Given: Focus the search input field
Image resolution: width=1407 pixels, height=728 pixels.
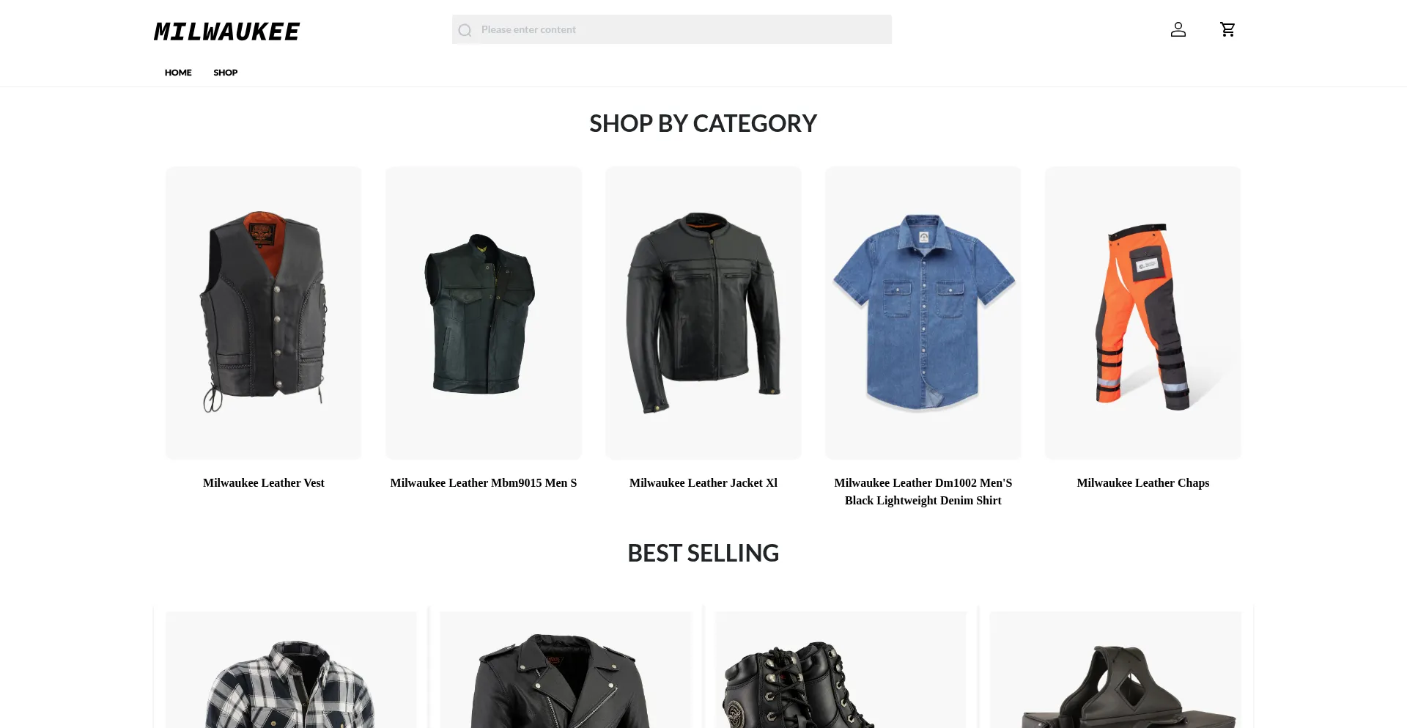Looking at the screenshot, I should [x=672, y=29].
